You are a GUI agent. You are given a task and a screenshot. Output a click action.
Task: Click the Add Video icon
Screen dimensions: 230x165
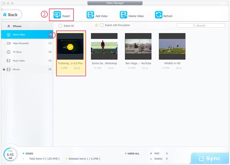point(90,15)
